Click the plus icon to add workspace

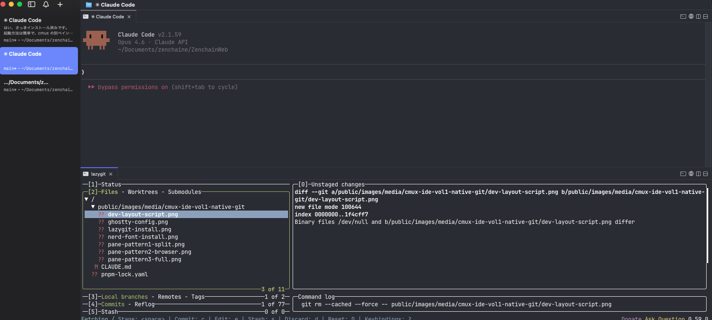tap(60, 4)
